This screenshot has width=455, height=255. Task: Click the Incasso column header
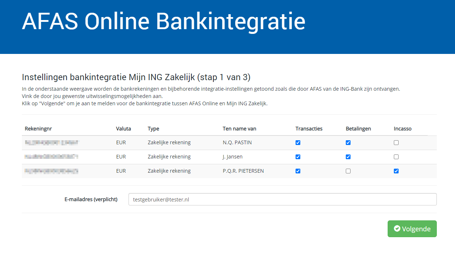pyautogui.click(x=403, y=129)
